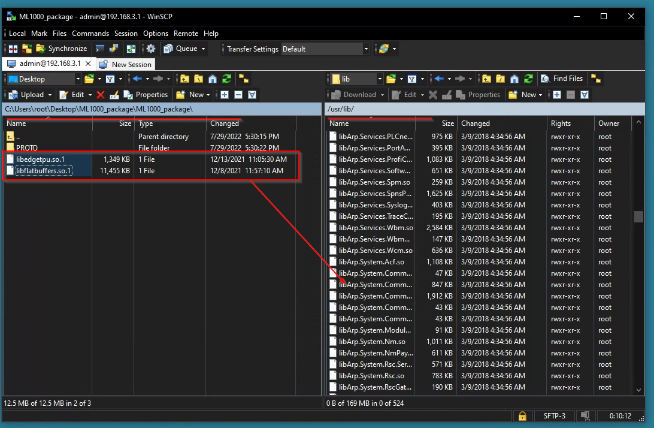Expand the Queue dropdown arrow
654x428 pixels.
coord(204,49)
